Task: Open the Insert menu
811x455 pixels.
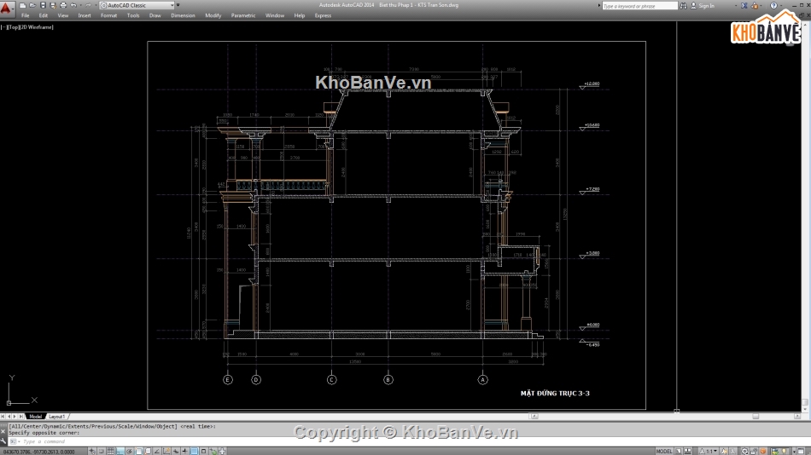Action: click(x=85, y=15)
